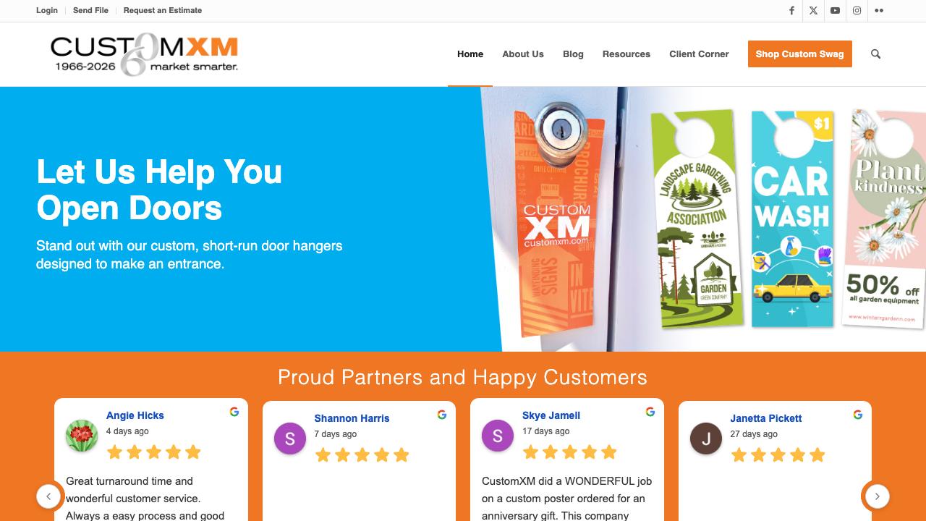Open the Client Corner menu
The height and width of the screenshot is (521, 926).
[x=699, y=54]
